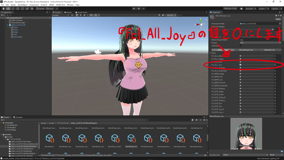Click the Preview Prefab object picker icon
Screen dimensions: 284x160
pos(280,23)
